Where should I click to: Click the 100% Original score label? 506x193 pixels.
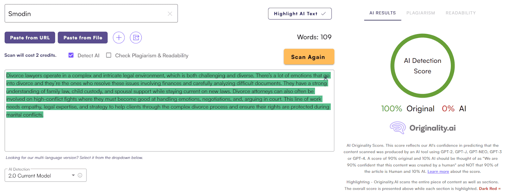tap(408, 109)
